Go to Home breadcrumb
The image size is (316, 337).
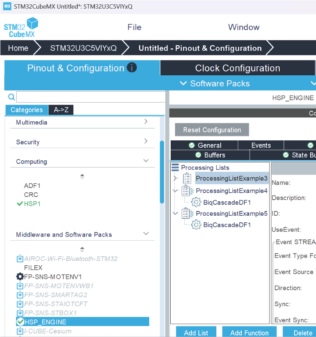(x=18, y=48)
